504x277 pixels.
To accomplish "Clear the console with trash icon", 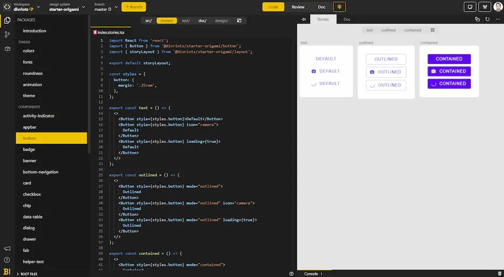I will [499, 274].
